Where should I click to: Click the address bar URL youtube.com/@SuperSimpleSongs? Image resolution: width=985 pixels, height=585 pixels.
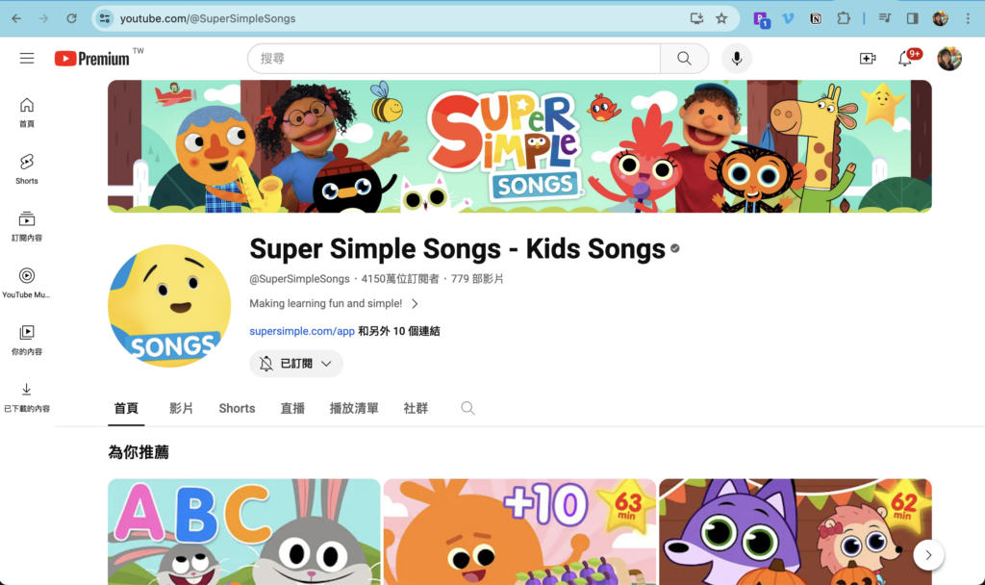[208, 18]
